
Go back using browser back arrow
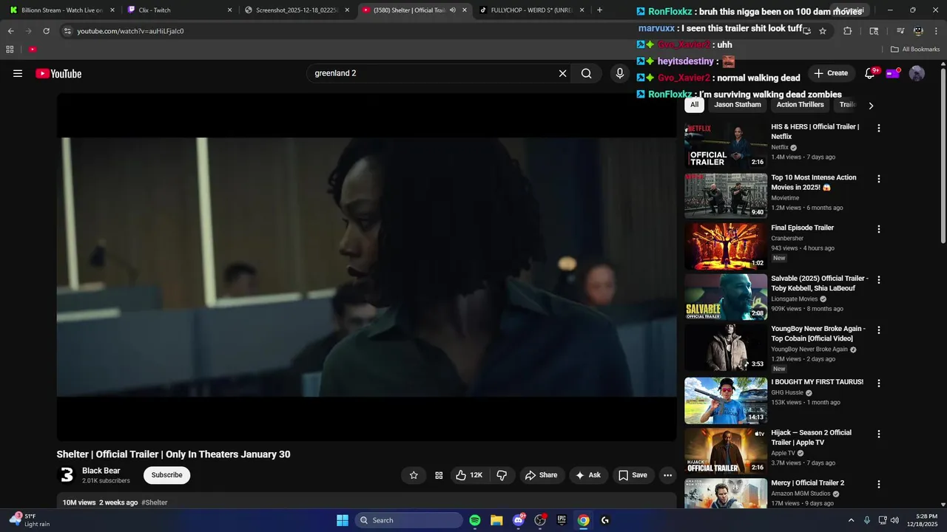[10, 31]
